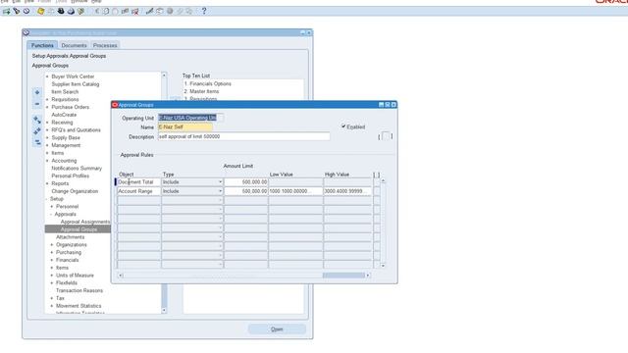Expand the Requisitions tree node
Viewport: 628px width, 353px height.
(x=47, y=99)
